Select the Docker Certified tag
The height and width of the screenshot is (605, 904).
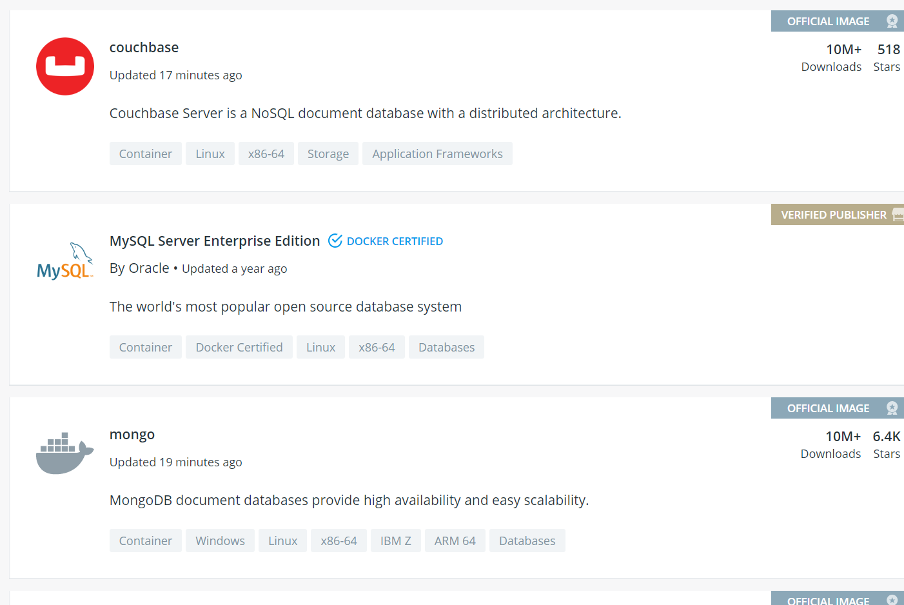[239, 347]
